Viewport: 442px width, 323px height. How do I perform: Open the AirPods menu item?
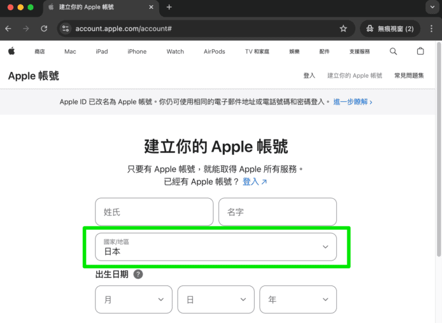[214, 52]
